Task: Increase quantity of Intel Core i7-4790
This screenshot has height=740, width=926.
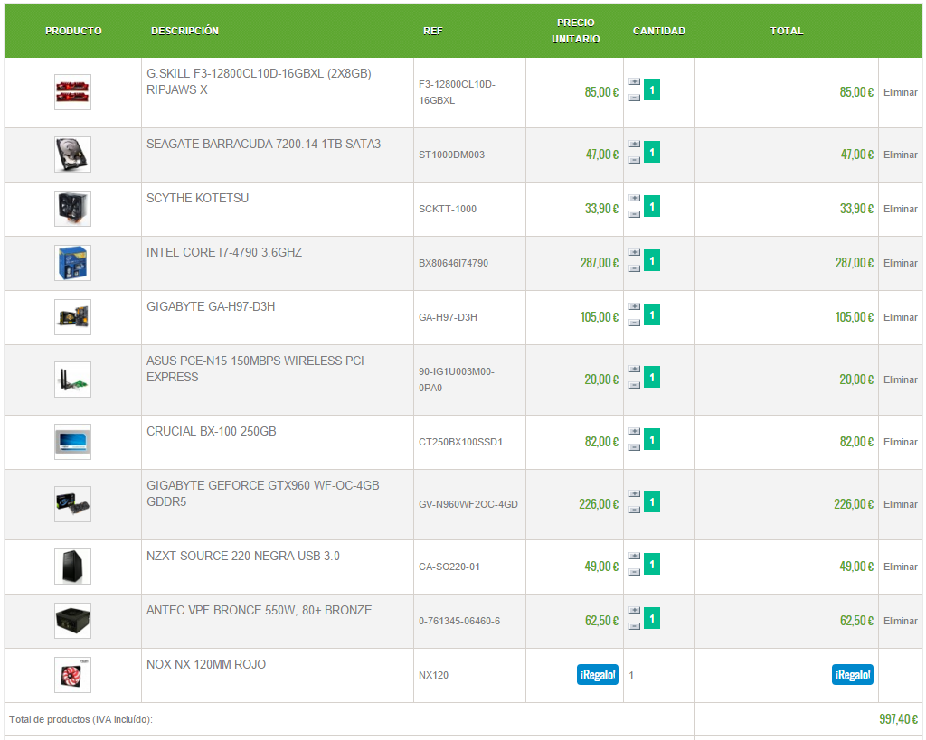Action: tap(634, 253)
